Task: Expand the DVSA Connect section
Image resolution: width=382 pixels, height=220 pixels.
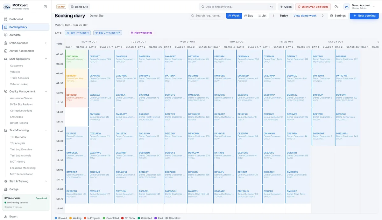Action: pos(46,43)
